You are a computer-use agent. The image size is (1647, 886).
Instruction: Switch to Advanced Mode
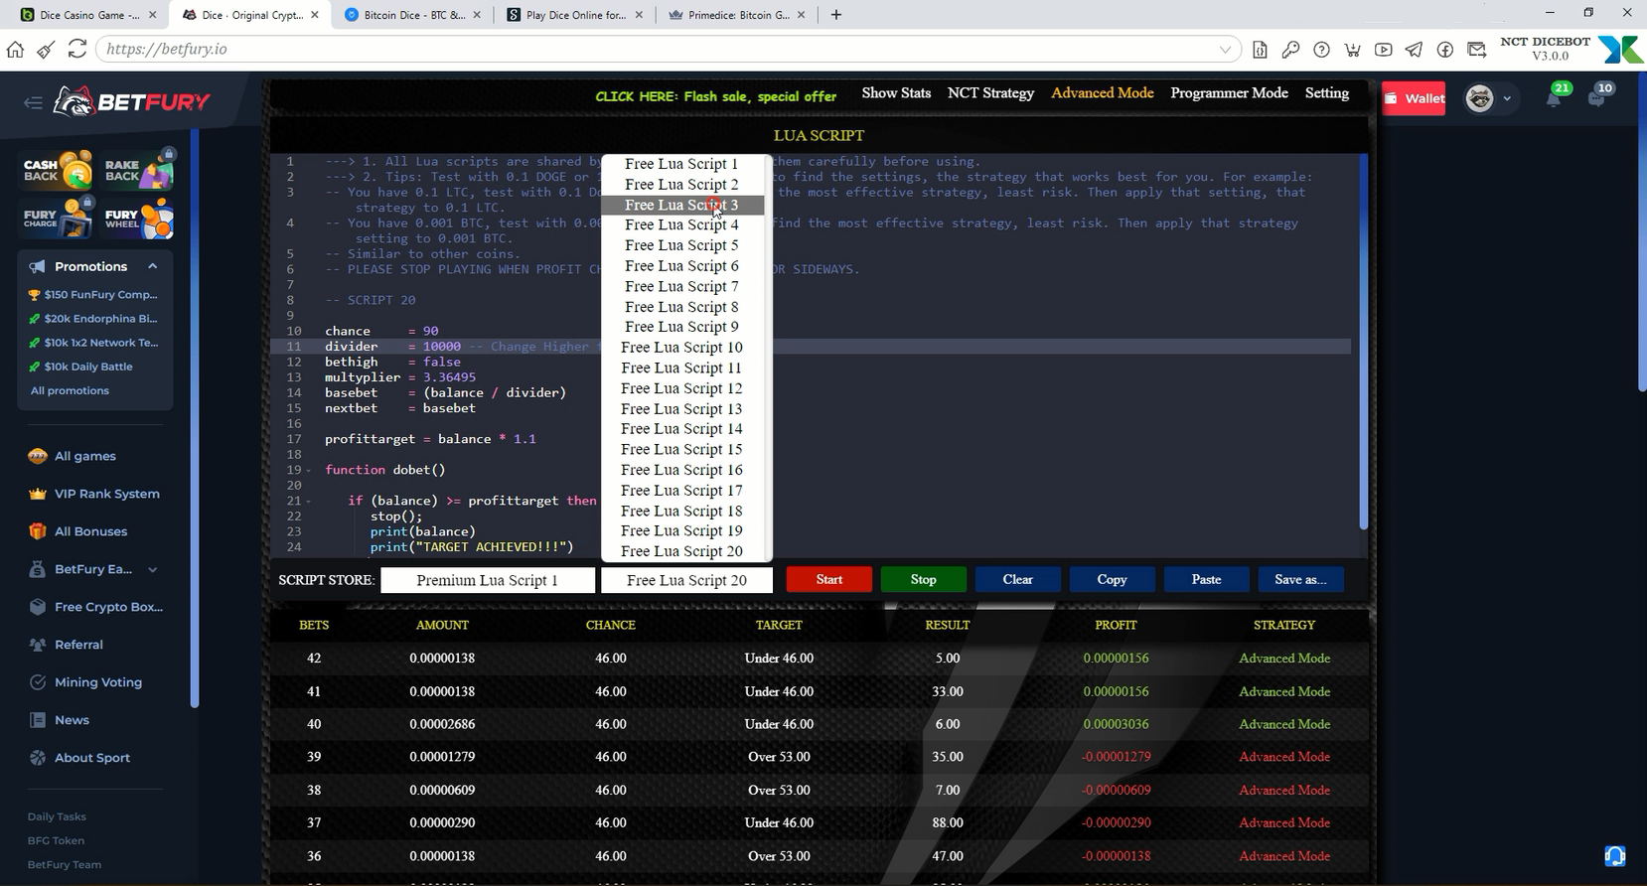1103,93
